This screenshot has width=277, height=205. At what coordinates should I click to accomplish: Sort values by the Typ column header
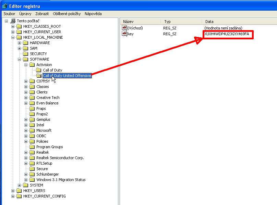click(182, 22)
